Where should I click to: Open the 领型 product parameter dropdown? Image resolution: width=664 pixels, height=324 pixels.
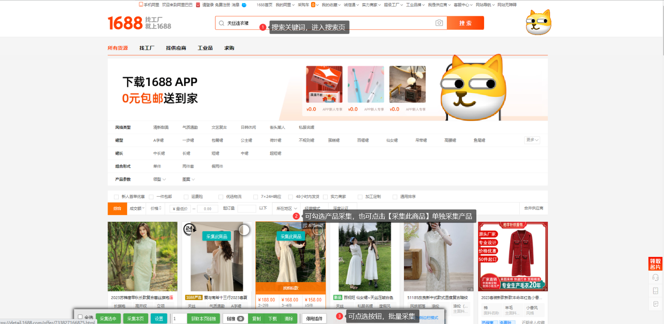160,179
